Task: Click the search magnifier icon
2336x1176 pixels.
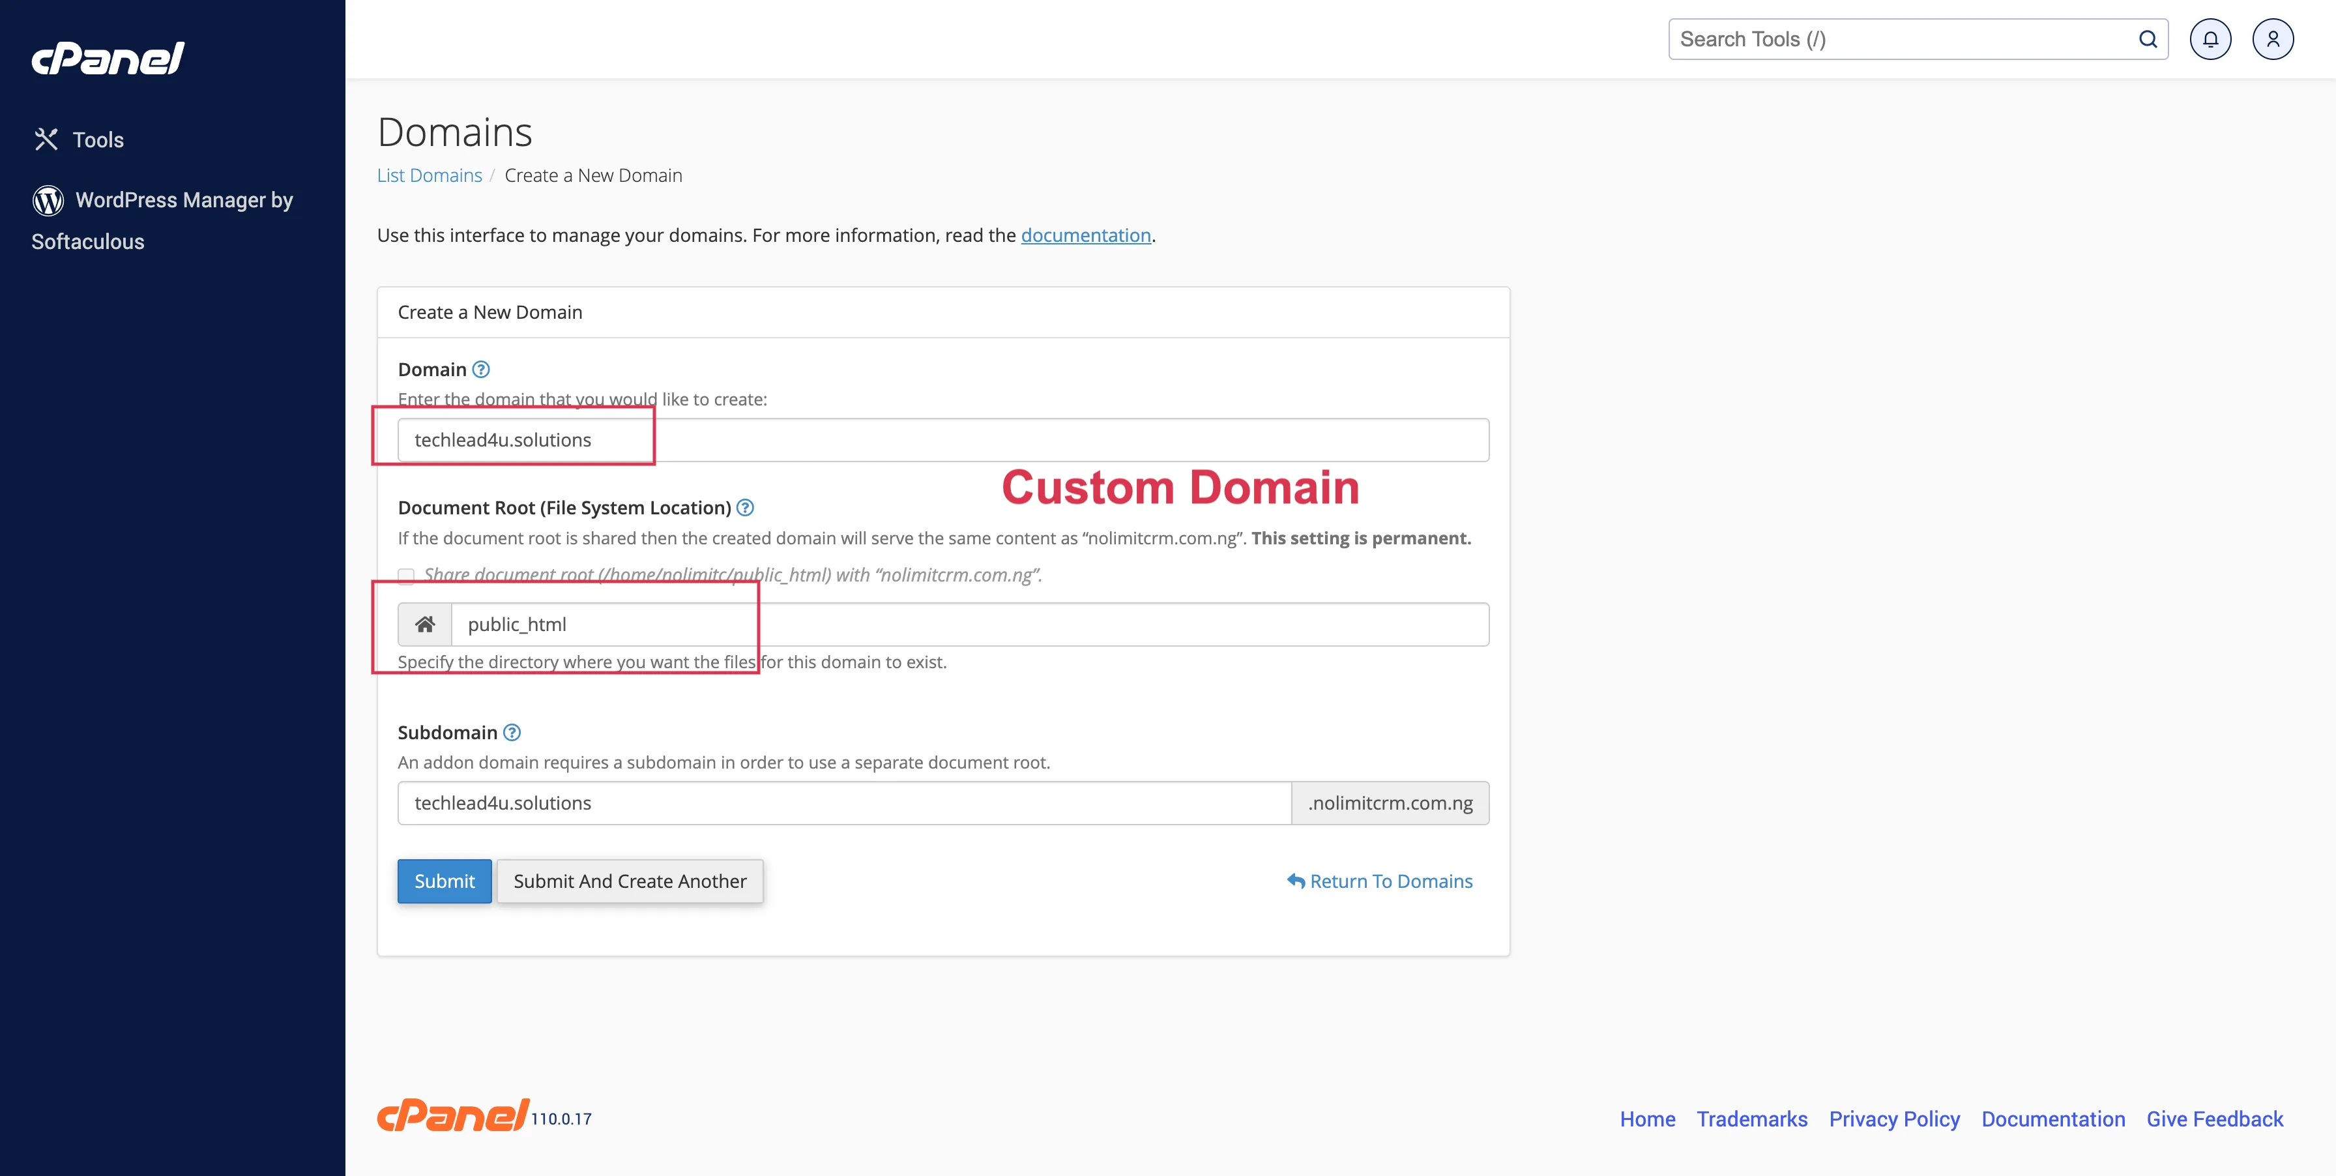Action: (2148, 38)
